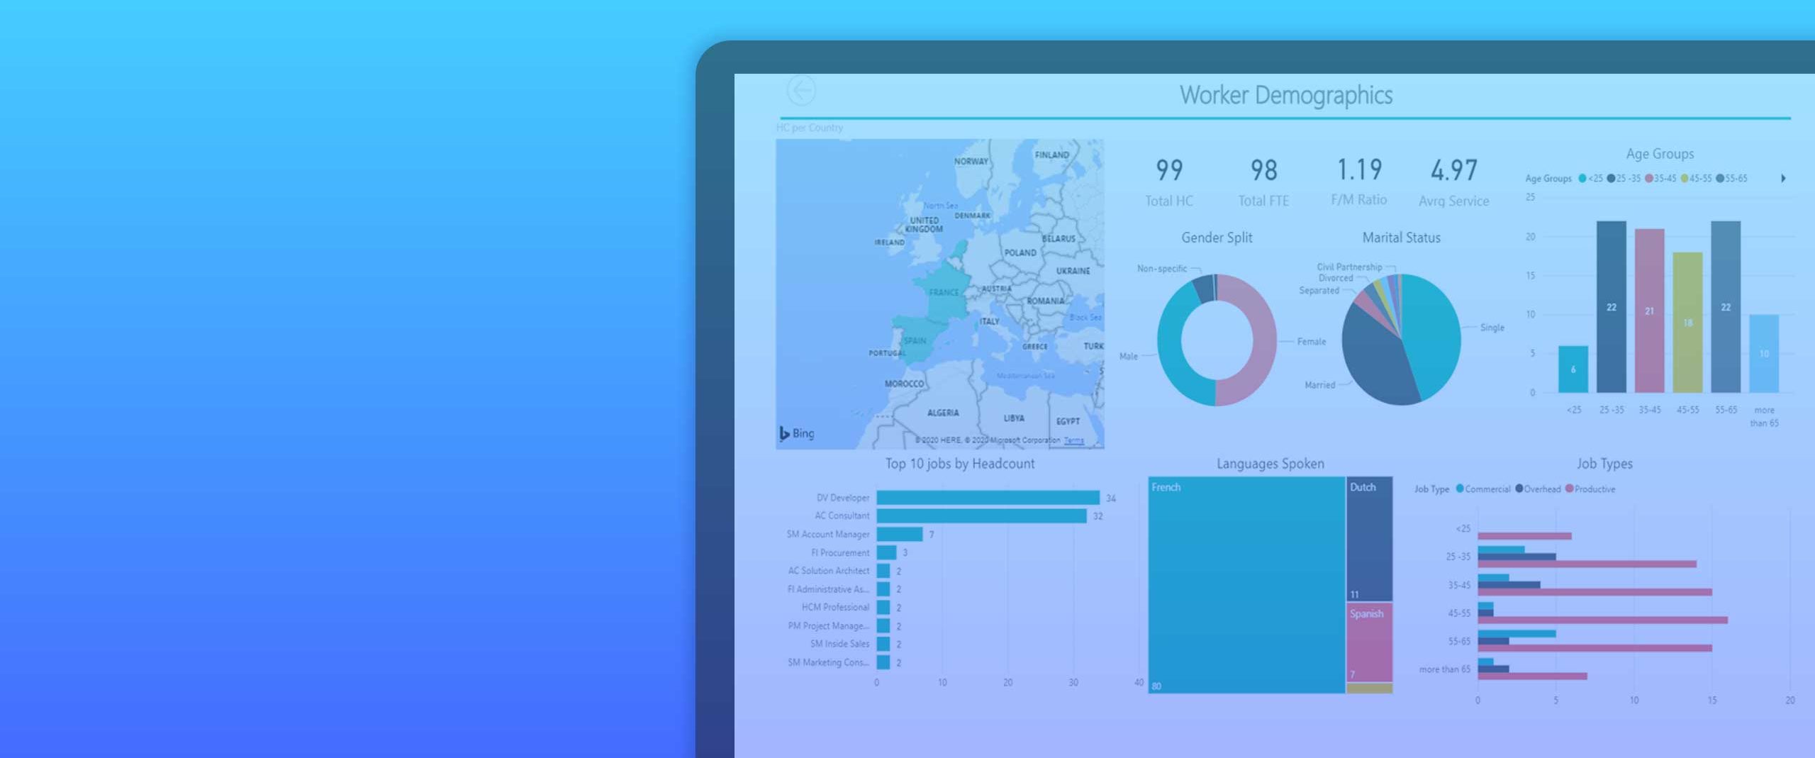1815x758 pixels.
Task: Click the Civil Partnership label on Marital Status
Action: pyautogui.click(x=1349, y=267)
